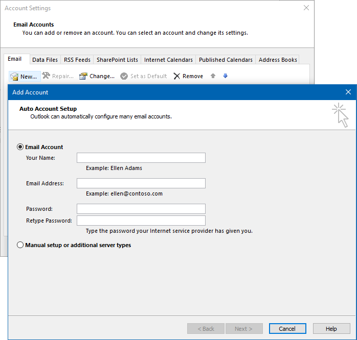Screen dimensions: 357x340
Task: Switch to SharePoint Lists tab
Action: [117, 60]
